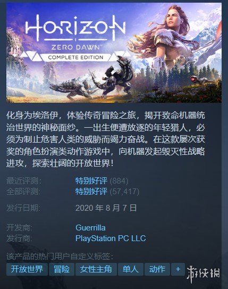Select the 开放世界 tag
This screenshot has width=228, height=289.
pyautogui.click(x=27, y=269)
